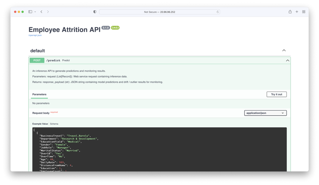Click the default section heading
The height and width of the screenshot is (185, 319).
[38, 51]
